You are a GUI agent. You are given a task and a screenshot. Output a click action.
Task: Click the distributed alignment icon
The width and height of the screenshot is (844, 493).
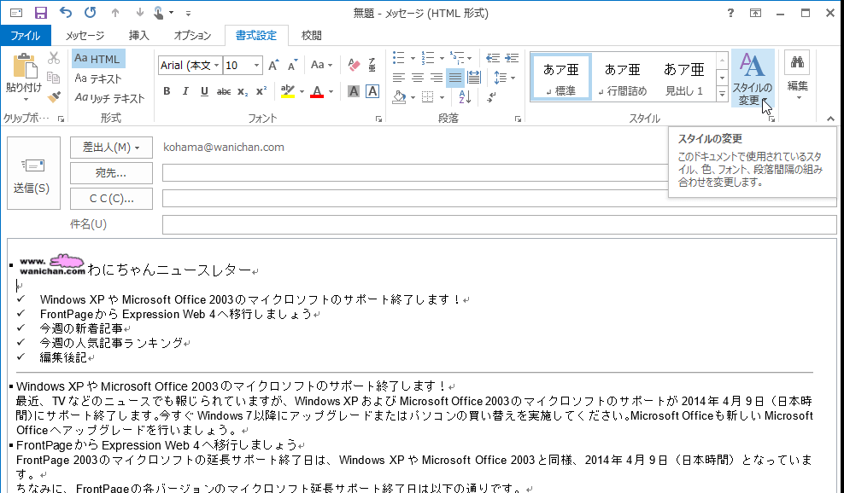pyautogui.click(x=474, y=78)
